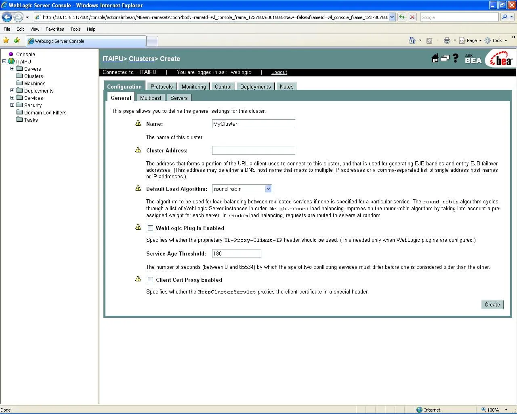Select the ITAIPU domain node
The image size is (517, 414).
click(23, 61)
